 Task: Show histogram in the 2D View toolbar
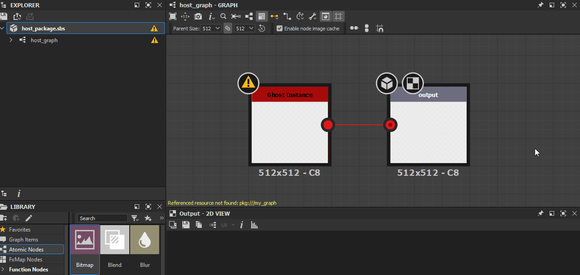click(254, 225)
